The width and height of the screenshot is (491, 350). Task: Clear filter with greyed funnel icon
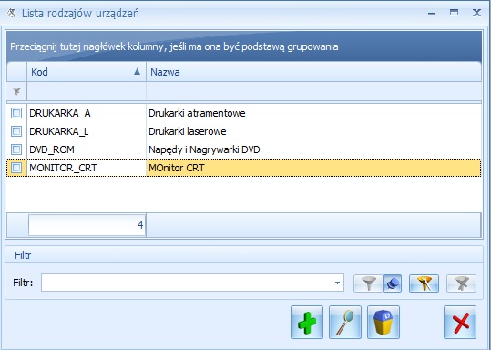(461, 283)
